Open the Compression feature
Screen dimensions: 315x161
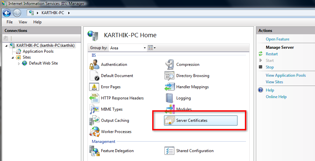(182, 65)
